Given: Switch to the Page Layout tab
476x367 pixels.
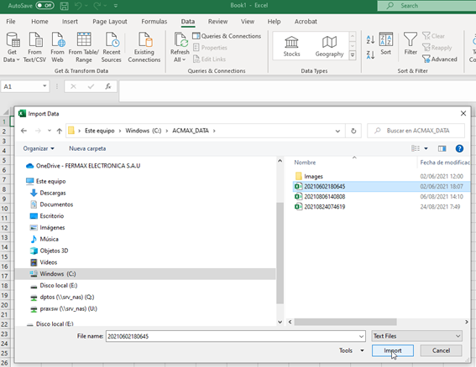Looking at the screenshot, I should [x=110, y=22].
